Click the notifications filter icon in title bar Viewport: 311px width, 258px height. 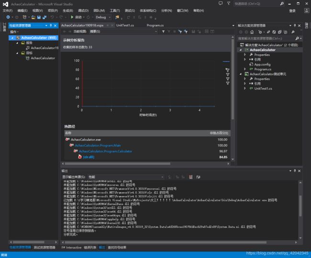pos(229,3)
